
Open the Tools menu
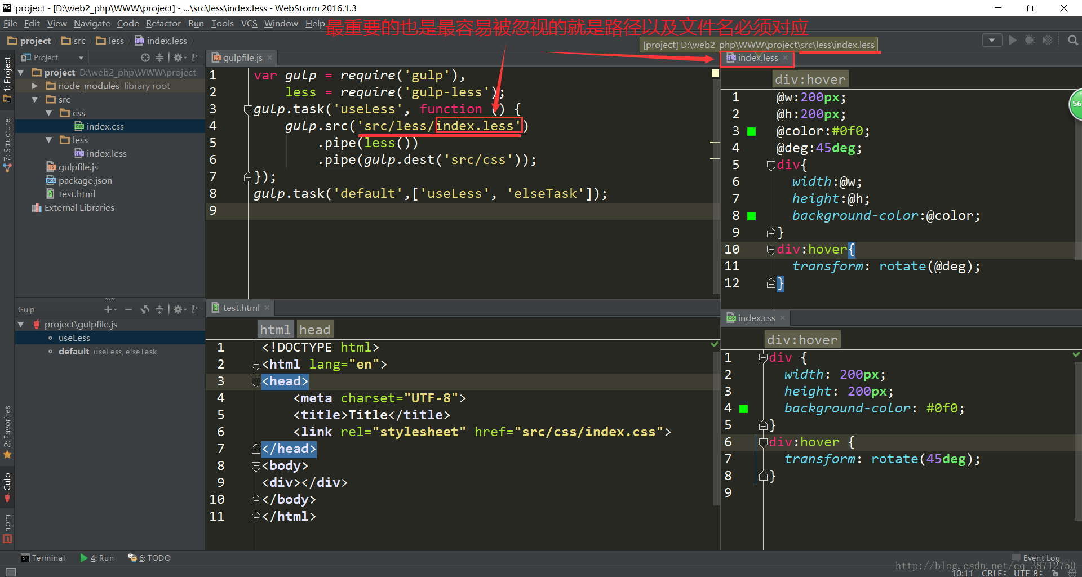[x=222, y=23]
